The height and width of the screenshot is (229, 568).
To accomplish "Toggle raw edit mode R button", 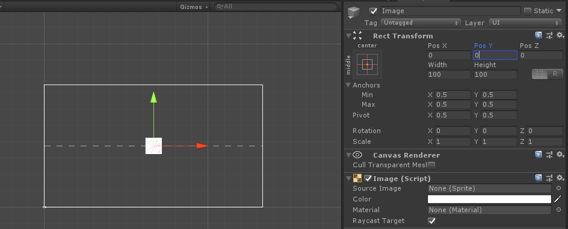I will pyautogui.click(x=555, y=74).
